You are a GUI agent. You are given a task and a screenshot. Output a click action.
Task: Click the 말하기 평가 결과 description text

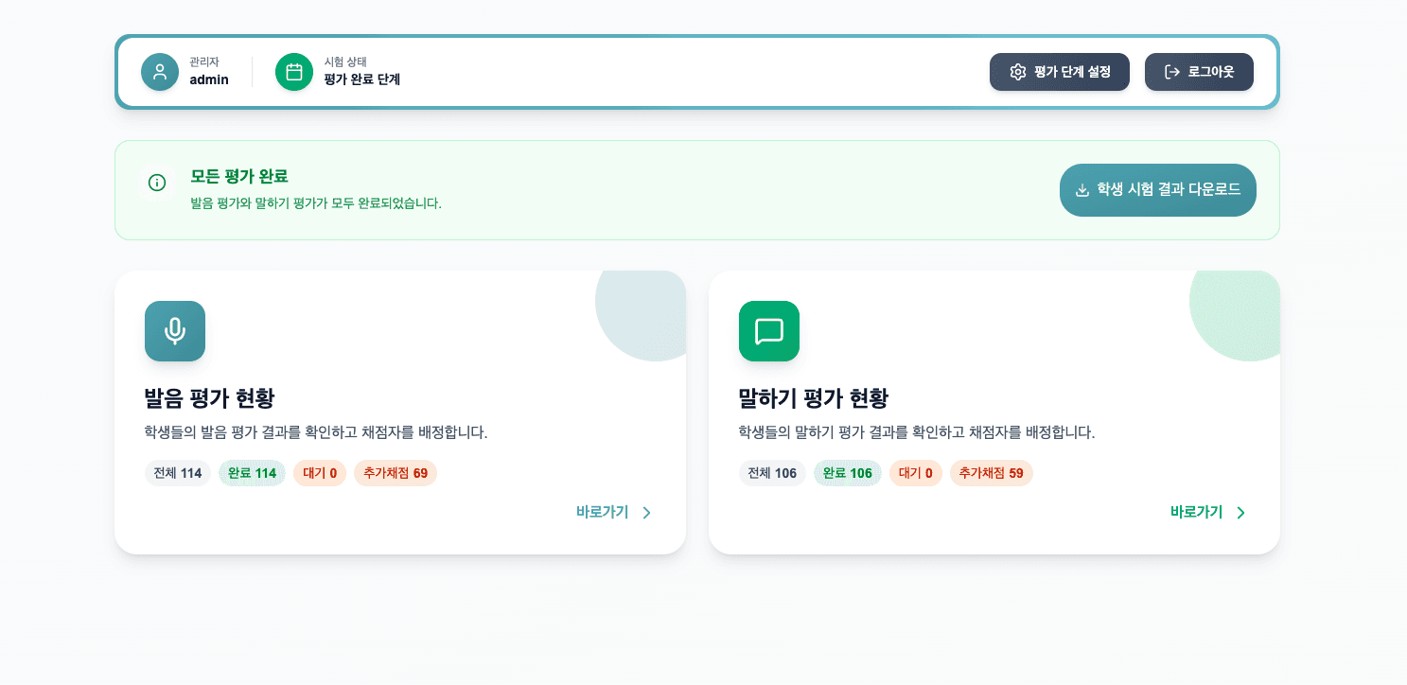tap(917, 432)
